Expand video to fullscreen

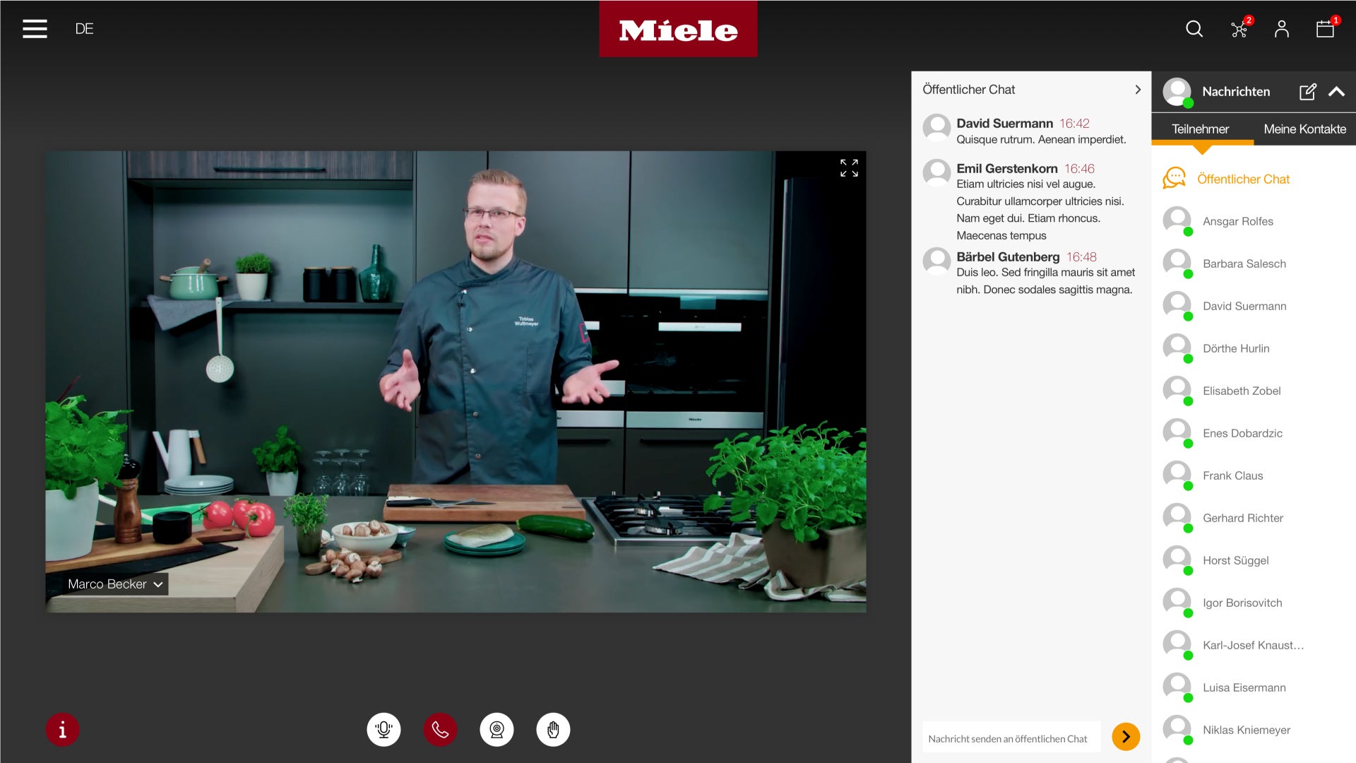849,168
